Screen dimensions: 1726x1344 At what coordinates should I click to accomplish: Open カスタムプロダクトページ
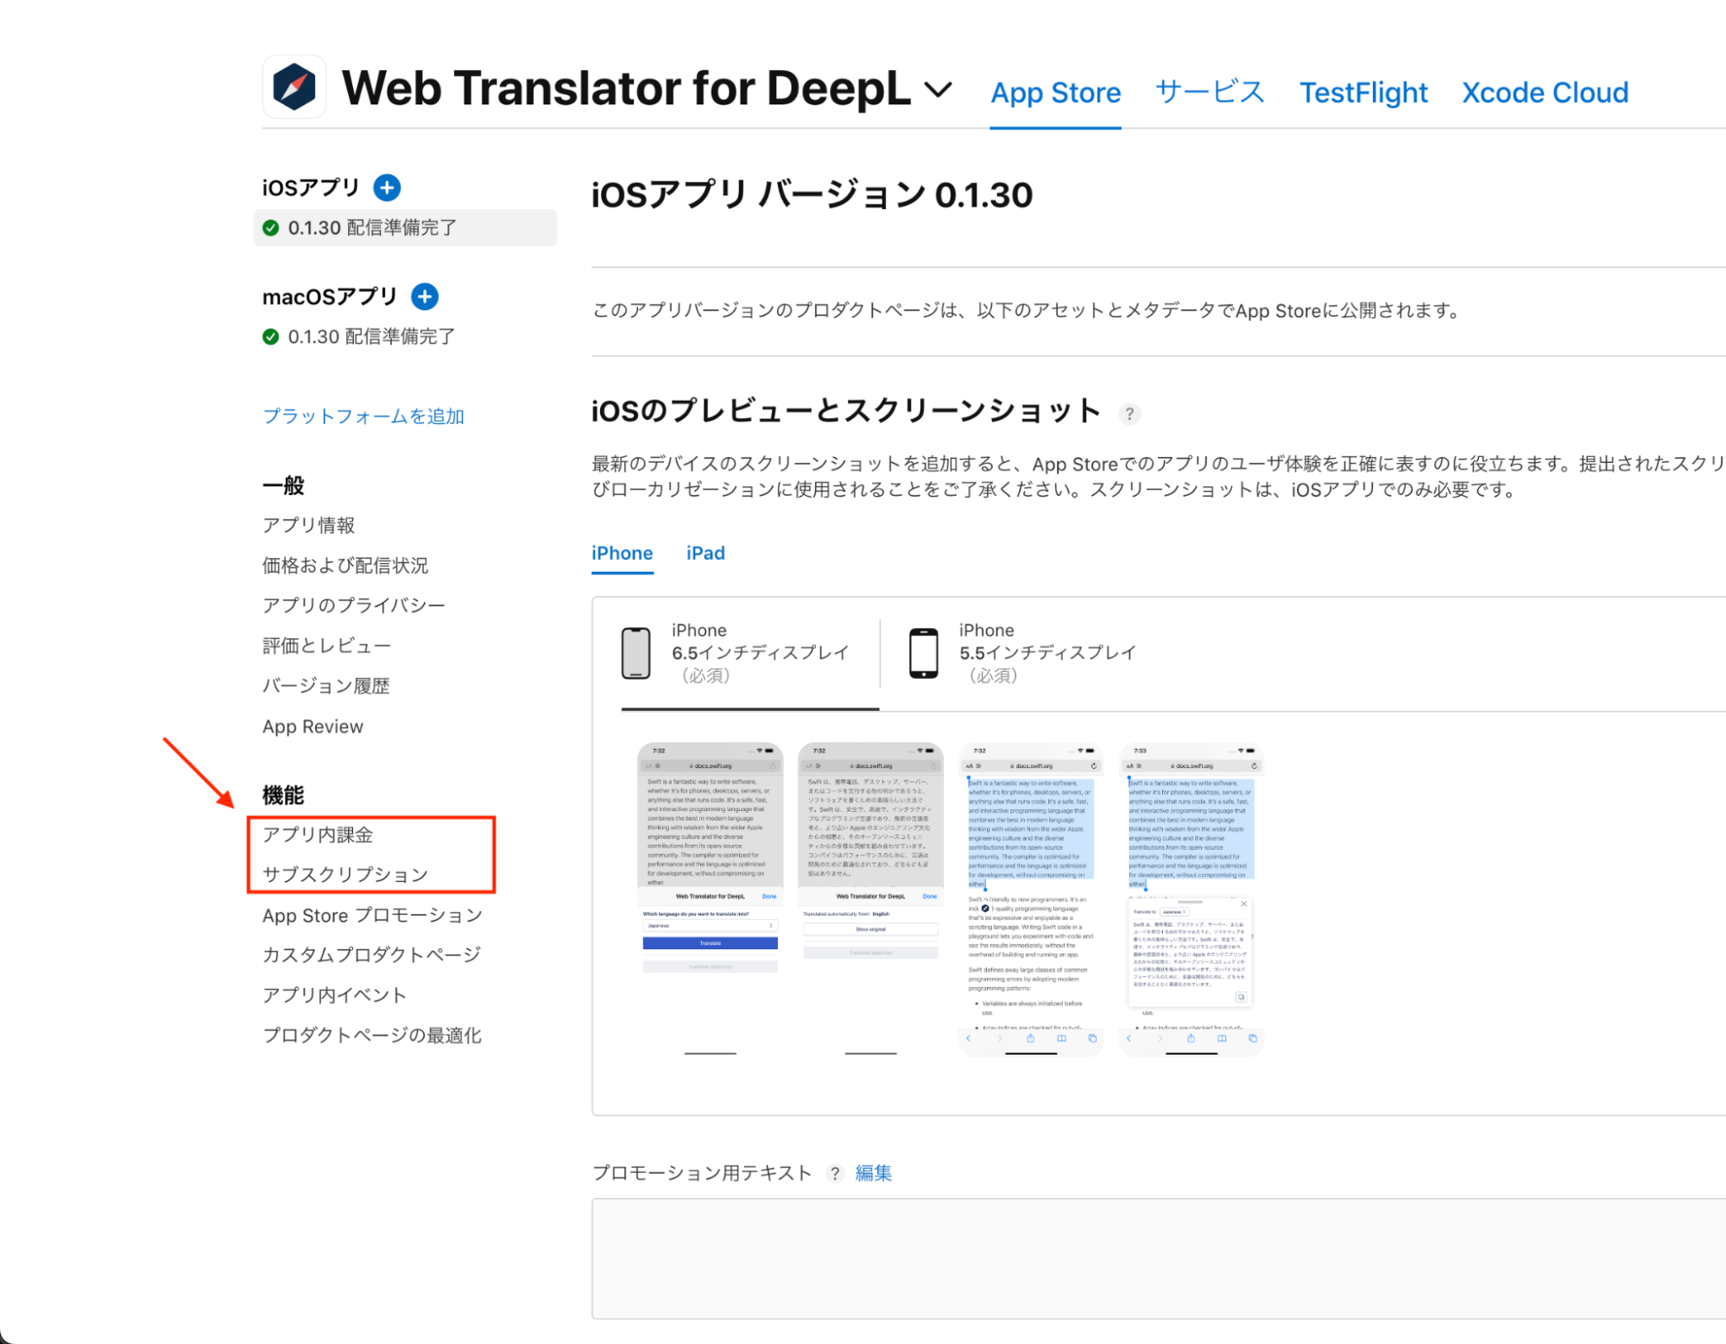pos(371,955)
